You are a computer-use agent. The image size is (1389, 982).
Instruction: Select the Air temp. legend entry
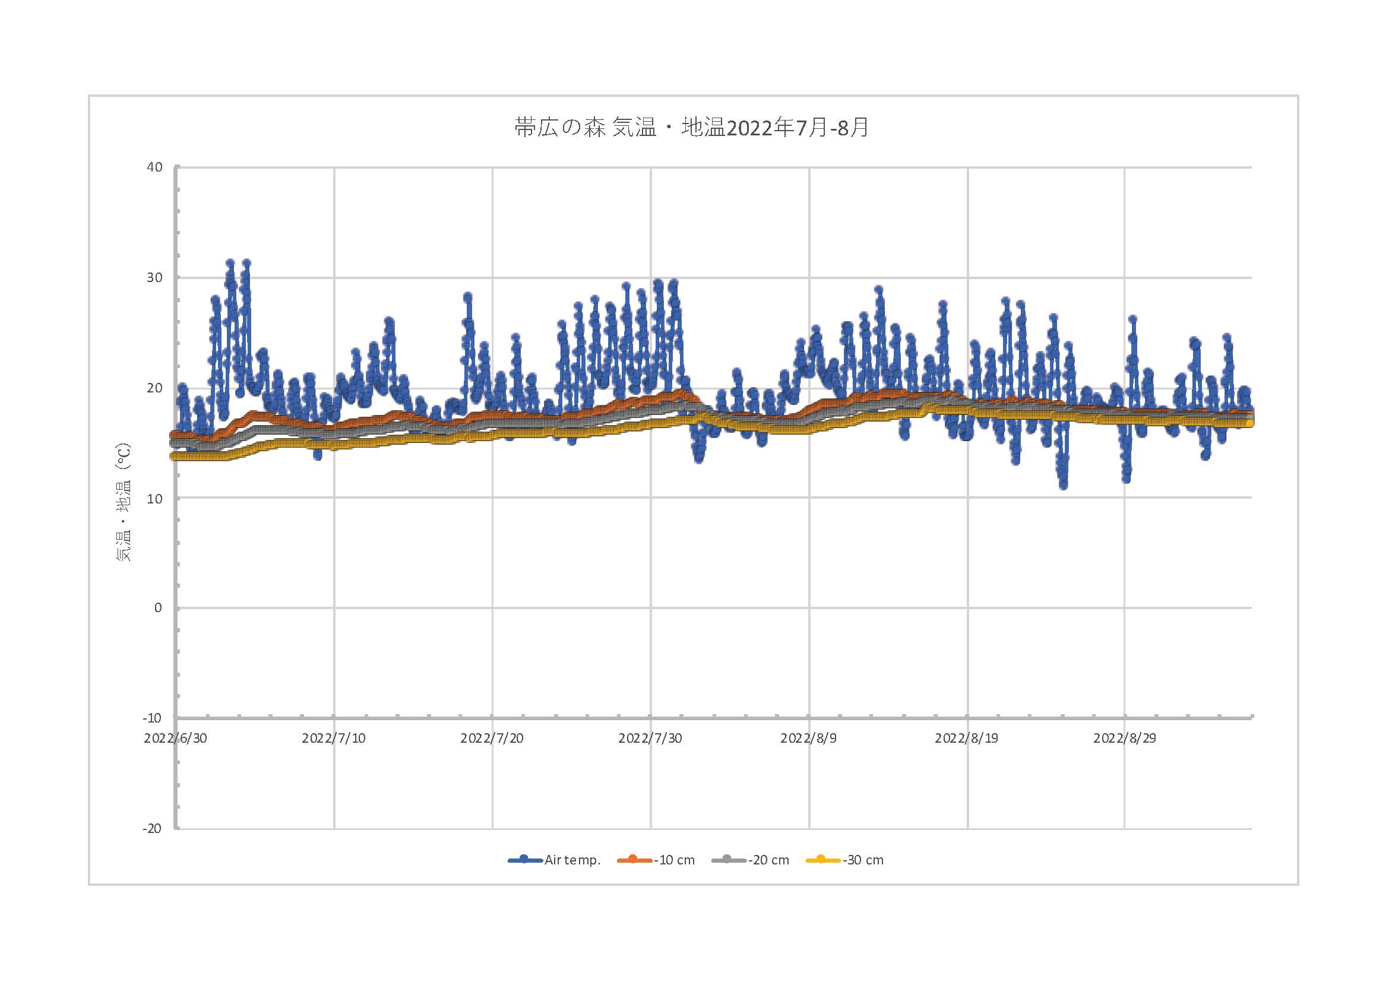pyautogui.click(x=555, y=860)
